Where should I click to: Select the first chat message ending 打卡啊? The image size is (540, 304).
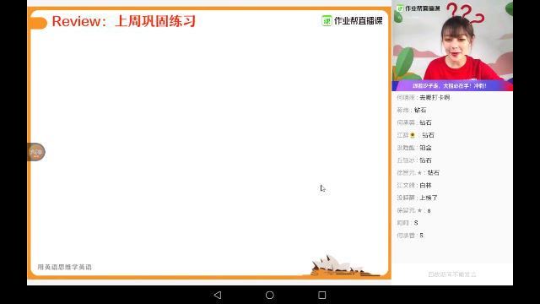[x=424, y=98]
